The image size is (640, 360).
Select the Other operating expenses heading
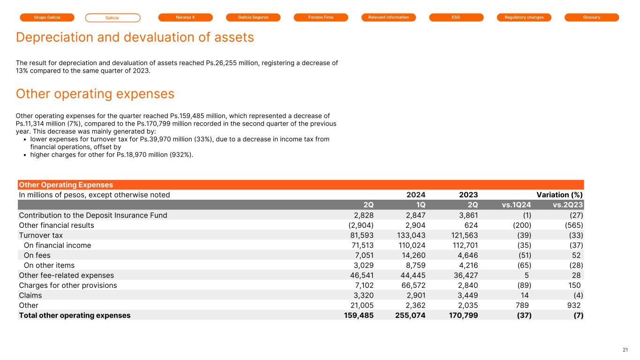click(x=95, y=94)
